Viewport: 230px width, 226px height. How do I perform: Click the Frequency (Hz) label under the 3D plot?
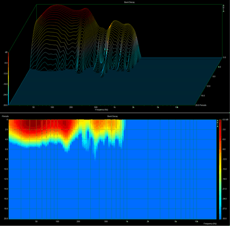pyautogui.click(x=101, y=110)
